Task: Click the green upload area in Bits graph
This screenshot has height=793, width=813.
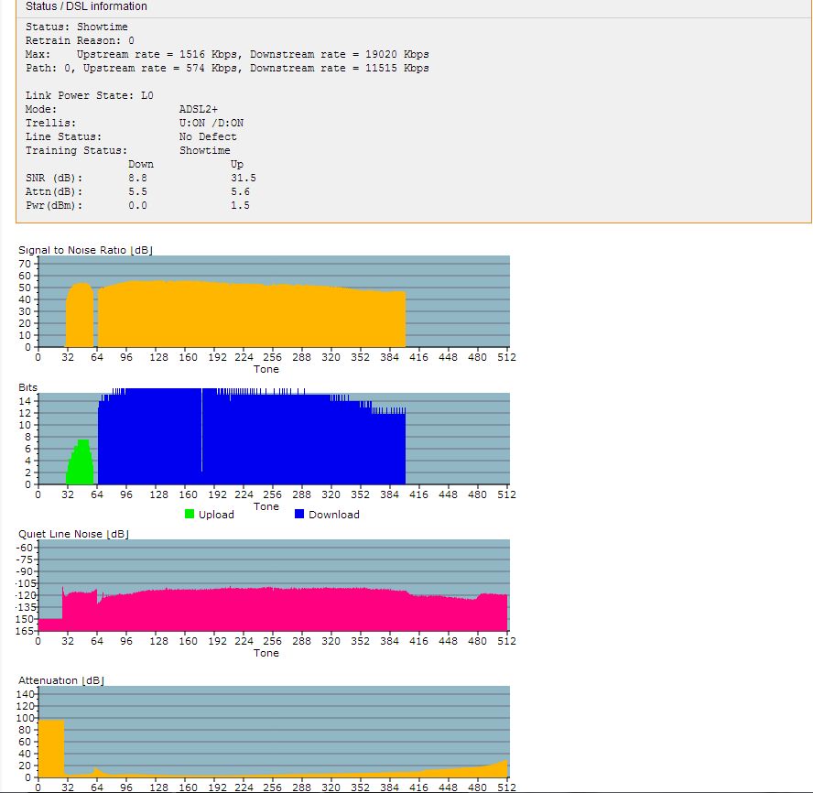Action: coord(81,464)
